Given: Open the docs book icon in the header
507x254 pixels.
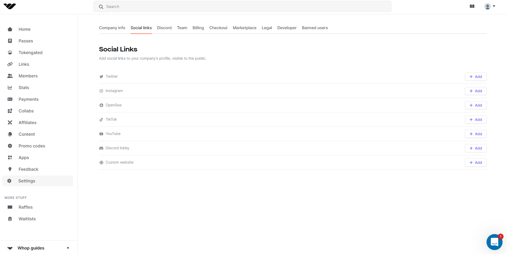Looking at the screenshot, I should pyautogui.click(x=472, y=6).
